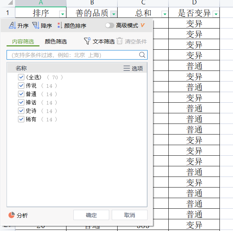
Task: Click the 清空条件 trash icon
Action: (119, 41)
